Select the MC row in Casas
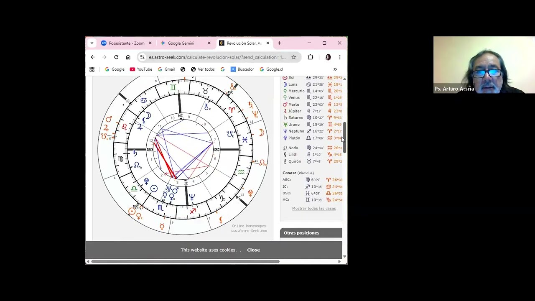535x301 pixels. tap(312, 200)
